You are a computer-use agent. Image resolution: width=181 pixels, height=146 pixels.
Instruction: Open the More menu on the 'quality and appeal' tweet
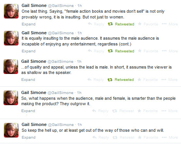pyautogui.click(x=169, y=80)
